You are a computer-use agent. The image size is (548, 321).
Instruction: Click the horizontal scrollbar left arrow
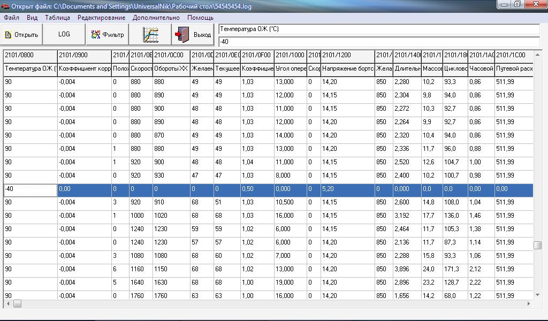(x=8, y=304)
